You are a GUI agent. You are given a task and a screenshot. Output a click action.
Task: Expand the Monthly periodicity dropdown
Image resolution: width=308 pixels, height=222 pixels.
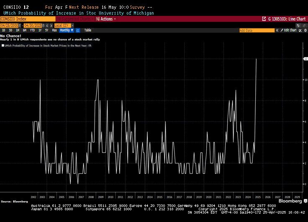66,30
